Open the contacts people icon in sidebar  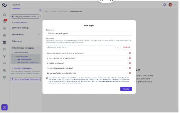(4, 28)
